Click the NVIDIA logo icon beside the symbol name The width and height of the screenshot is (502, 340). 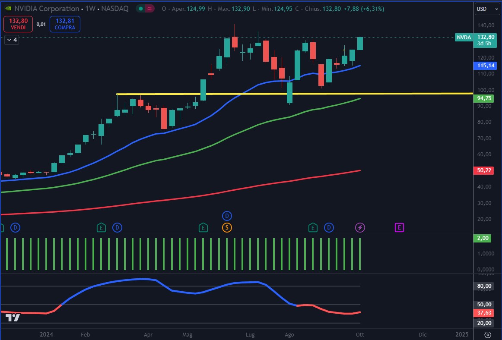click(8, 9)
